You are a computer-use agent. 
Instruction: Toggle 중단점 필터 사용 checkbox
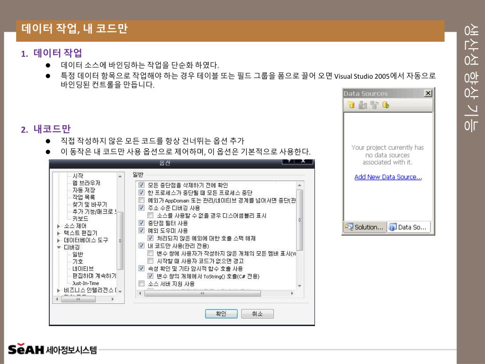pyautogui.click(x=141, y=223)
